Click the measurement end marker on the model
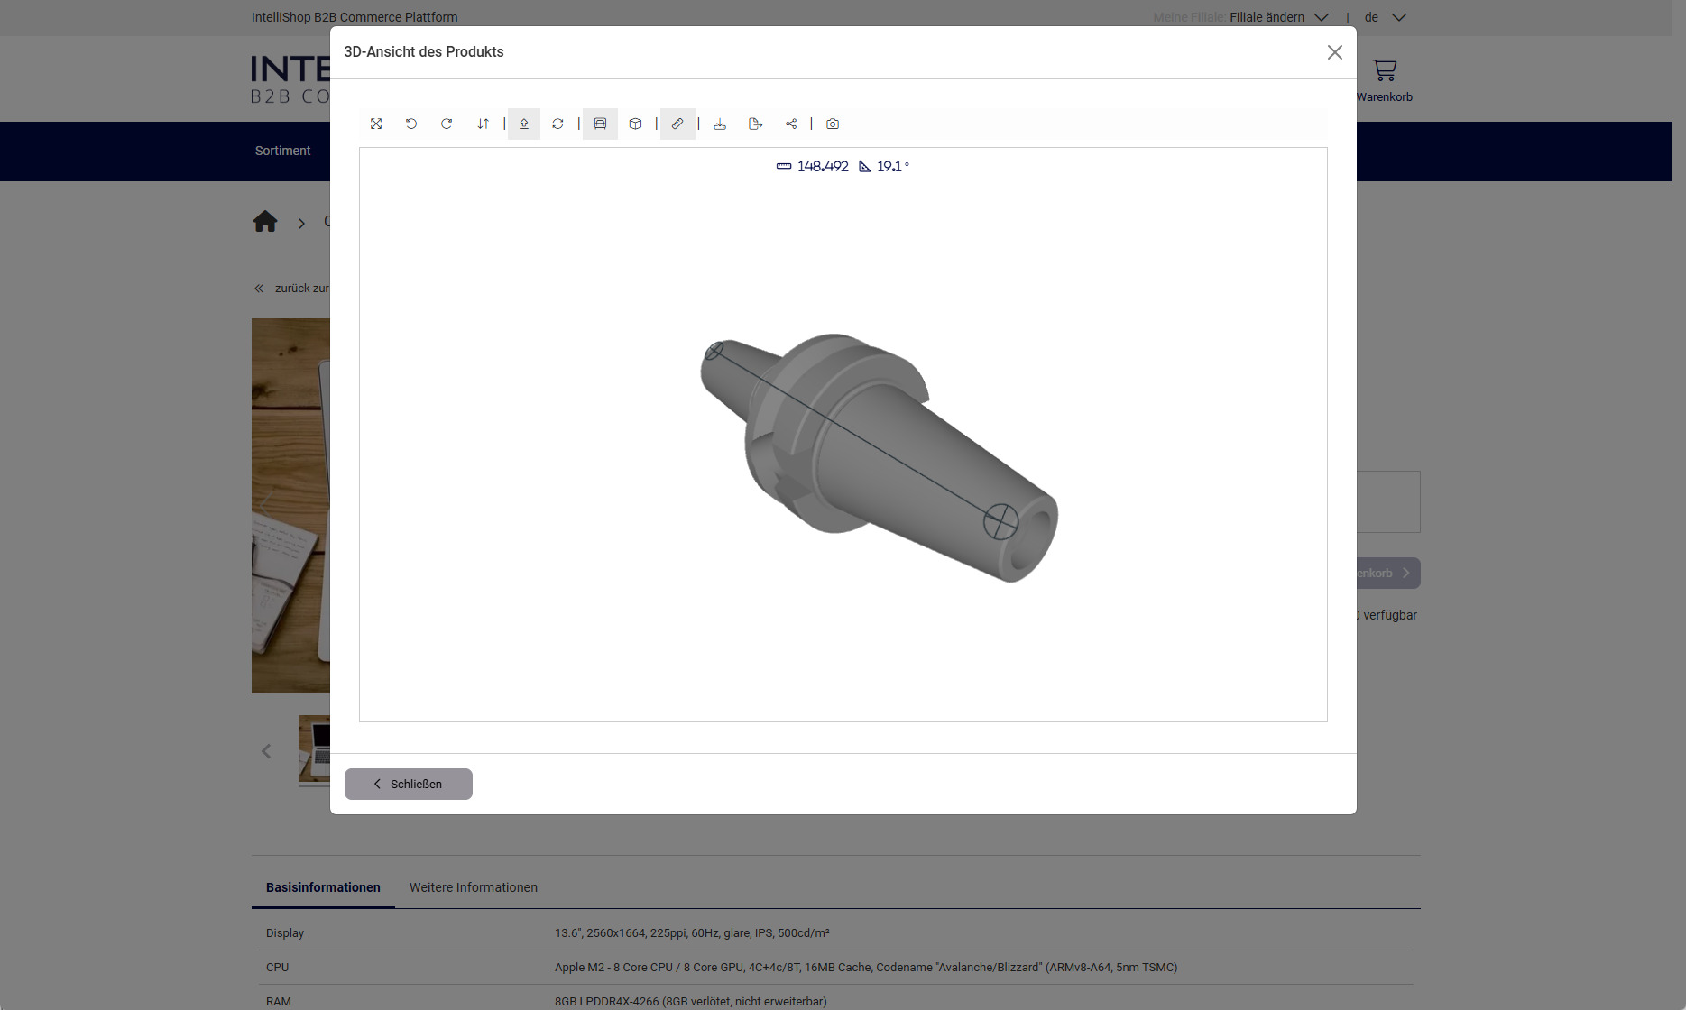 (1000, 521)
